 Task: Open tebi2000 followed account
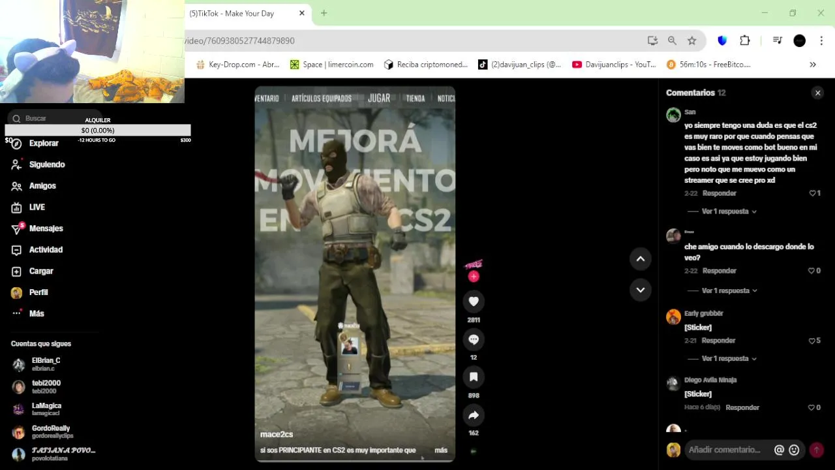click(x=37, y=386)
